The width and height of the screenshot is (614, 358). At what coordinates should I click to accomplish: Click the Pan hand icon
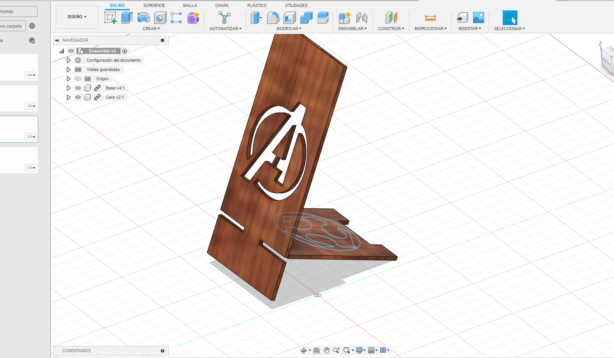pos(327,350)
